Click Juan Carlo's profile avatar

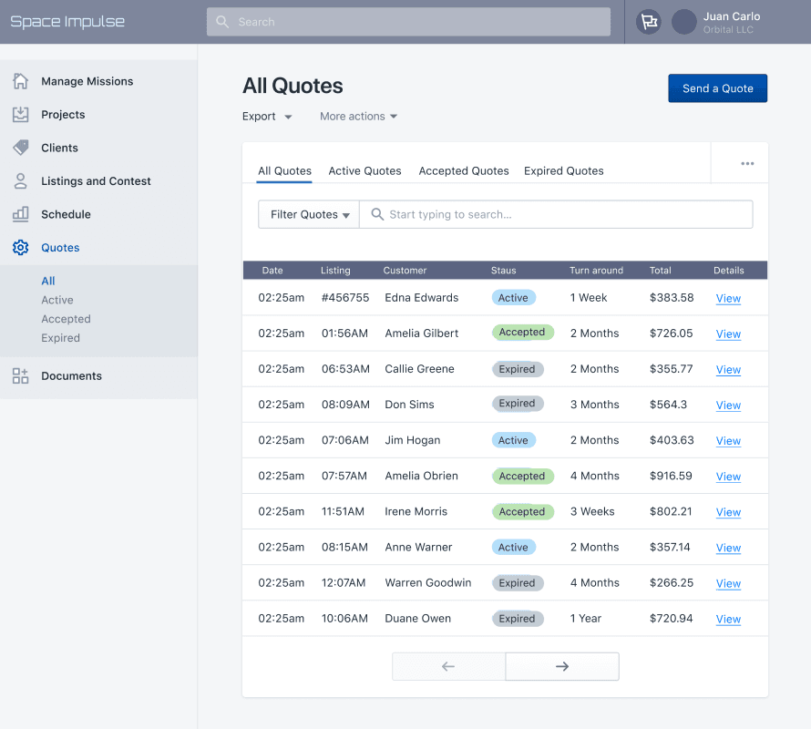click(684, 22)
